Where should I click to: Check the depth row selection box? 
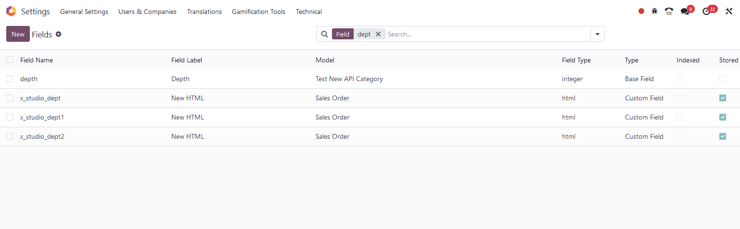(x=10, y=79)
